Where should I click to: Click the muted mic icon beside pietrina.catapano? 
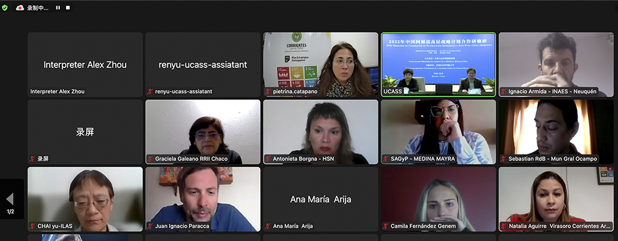pos(268,91)
